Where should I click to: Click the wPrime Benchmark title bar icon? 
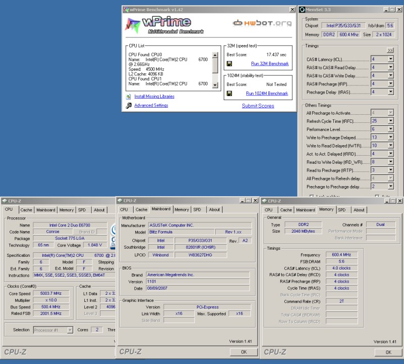126,10
